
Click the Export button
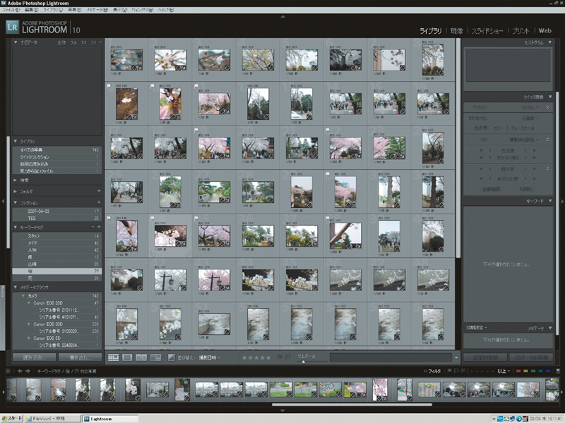click(x=79, y=357)
